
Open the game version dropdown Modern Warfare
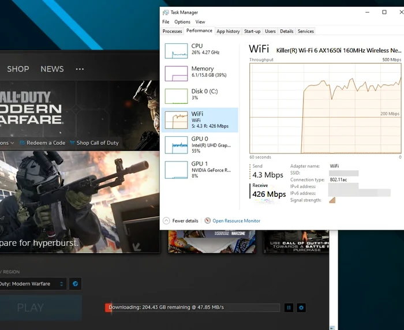click(x=32, y=284)
